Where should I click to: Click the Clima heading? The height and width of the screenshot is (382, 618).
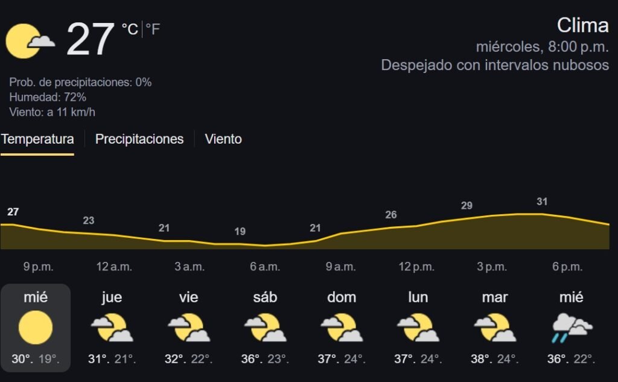(582, 25)
